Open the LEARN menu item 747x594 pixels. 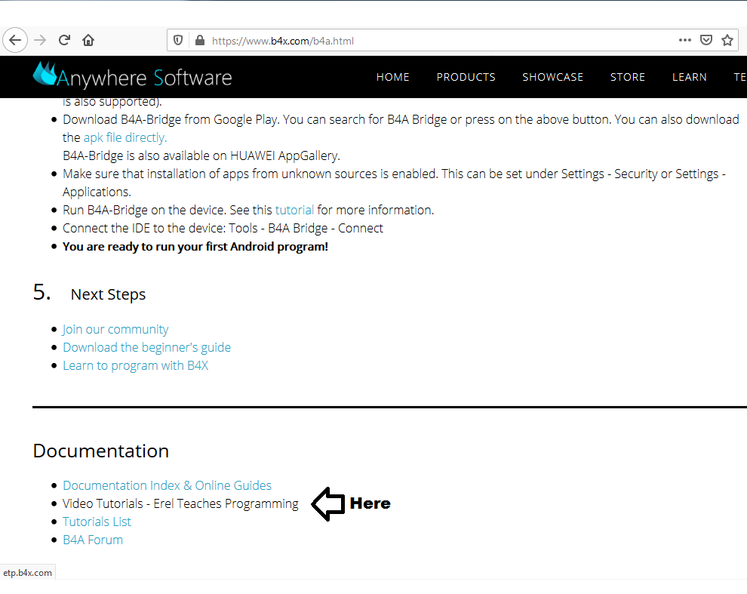(x=690, y=77)
